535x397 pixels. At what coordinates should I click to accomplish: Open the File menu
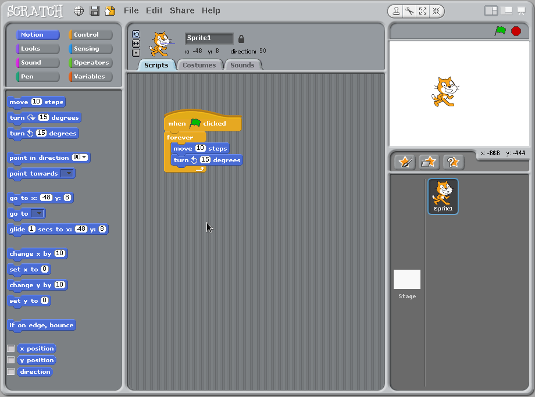tap(131, 10)
